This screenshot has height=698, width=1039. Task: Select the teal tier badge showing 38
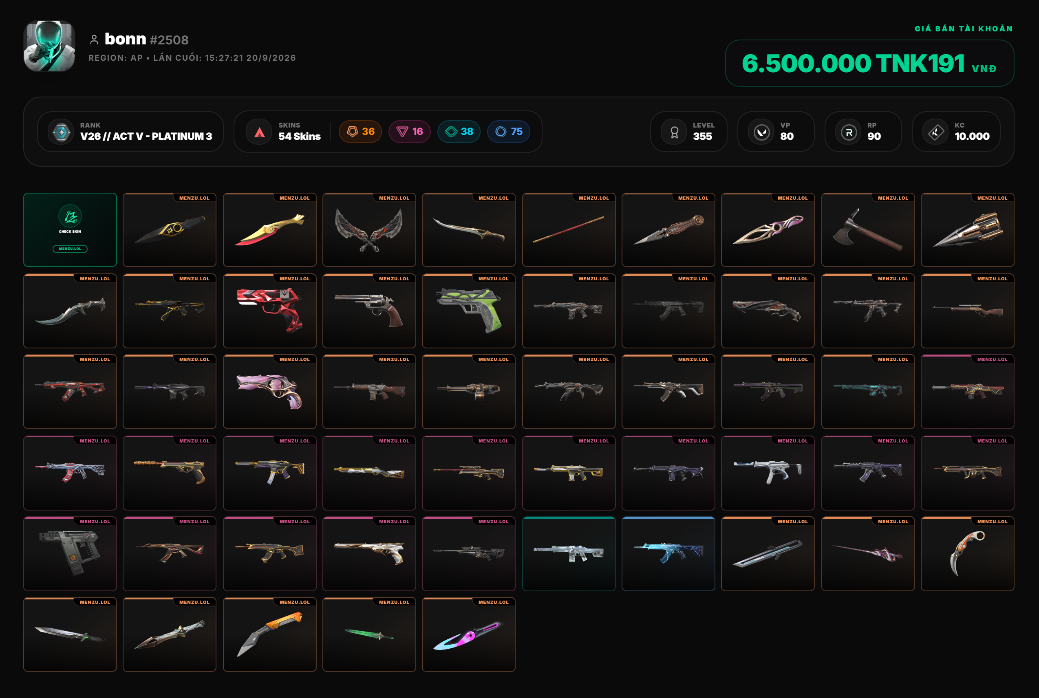click(x=459, y=131)
